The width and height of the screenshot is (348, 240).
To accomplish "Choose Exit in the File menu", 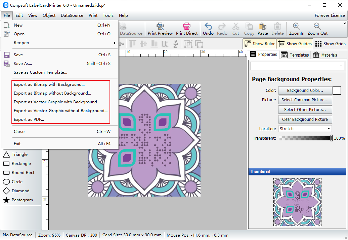I will click(x=60, y=144).
